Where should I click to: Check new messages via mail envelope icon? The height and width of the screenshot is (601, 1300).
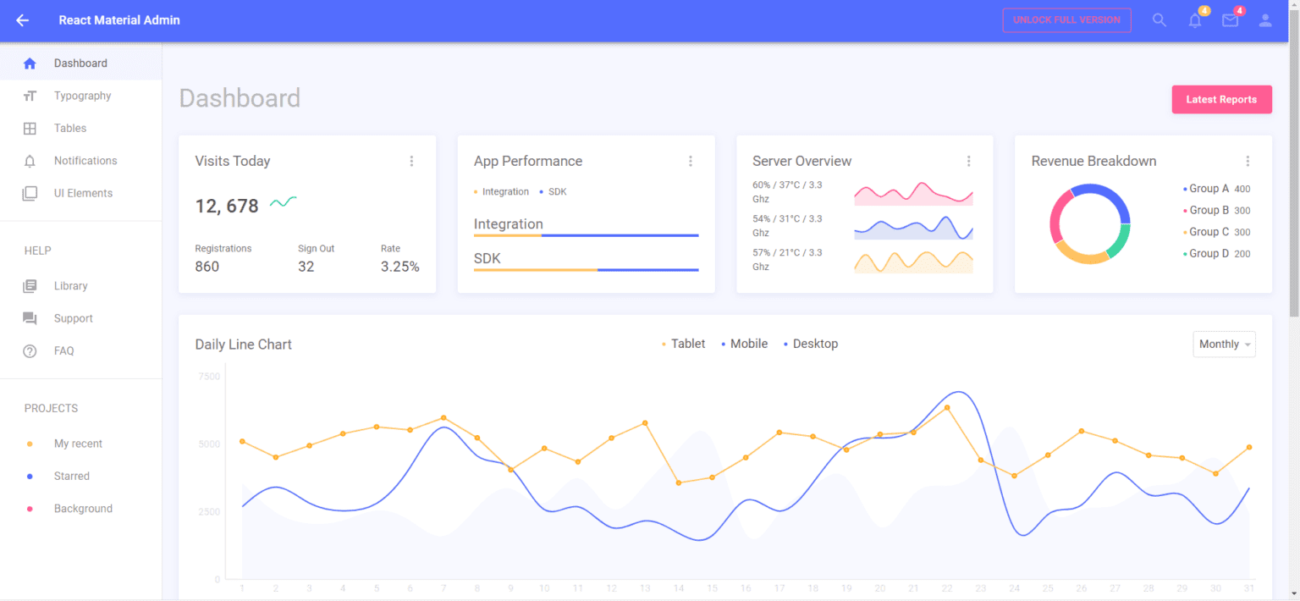click(1230, 19)
